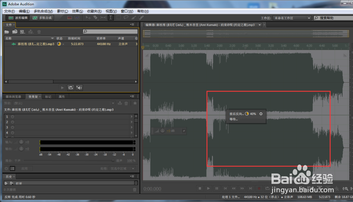This screenshot has width=353, height=202.
Task: Open the 收藏夹(R) menu
Action: 94,11
